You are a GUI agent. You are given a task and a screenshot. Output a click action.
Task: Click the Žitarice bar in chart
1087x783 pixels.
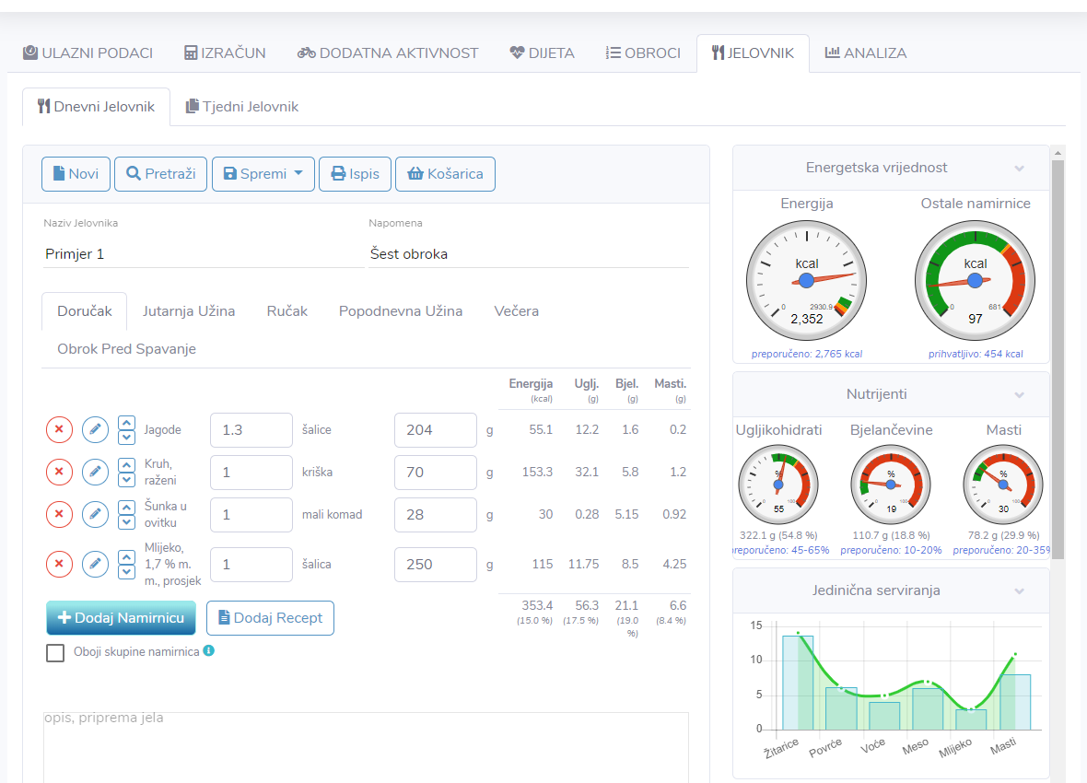click(x=798, y=684)
